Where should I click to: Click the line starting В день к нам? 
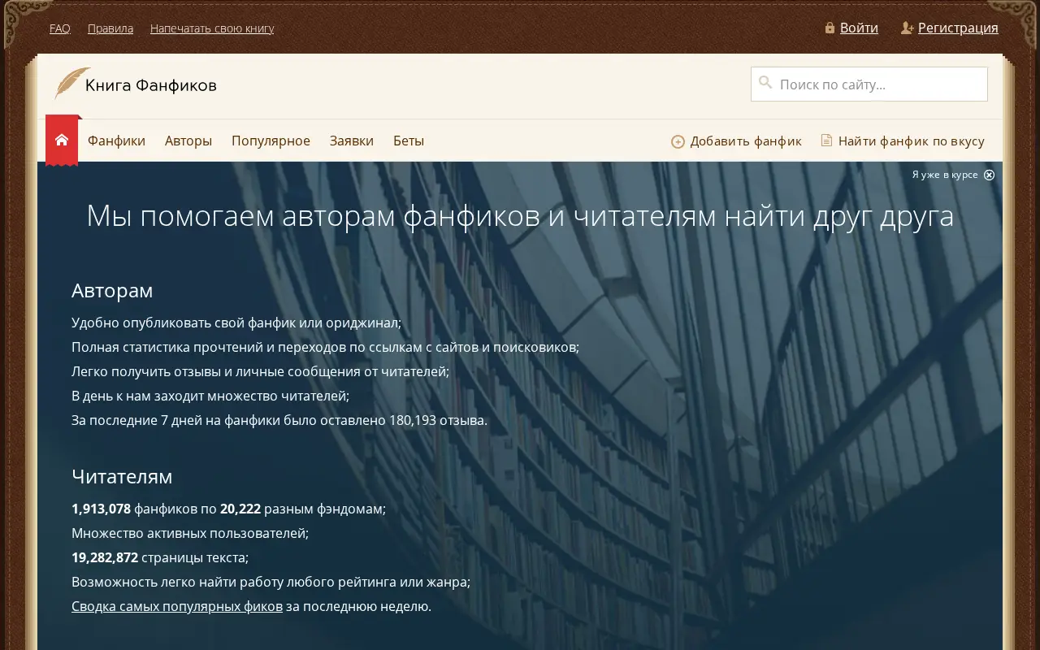coord(210,396)
